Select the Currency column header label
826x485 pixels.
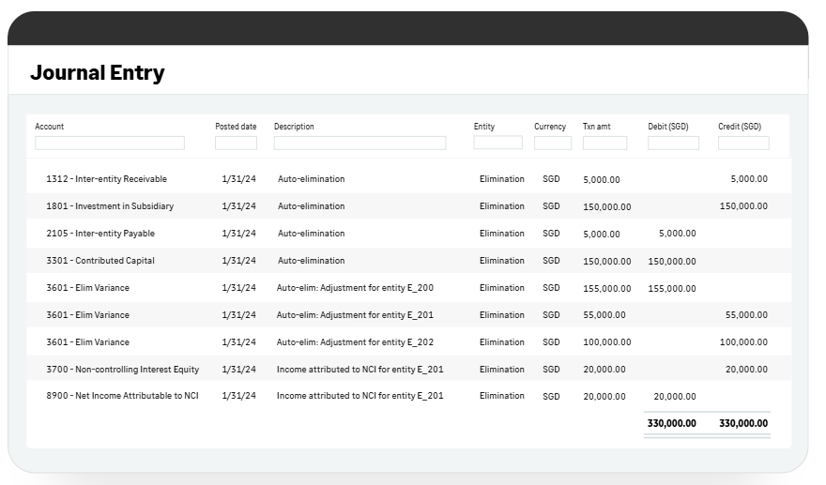tap(550, 127)
